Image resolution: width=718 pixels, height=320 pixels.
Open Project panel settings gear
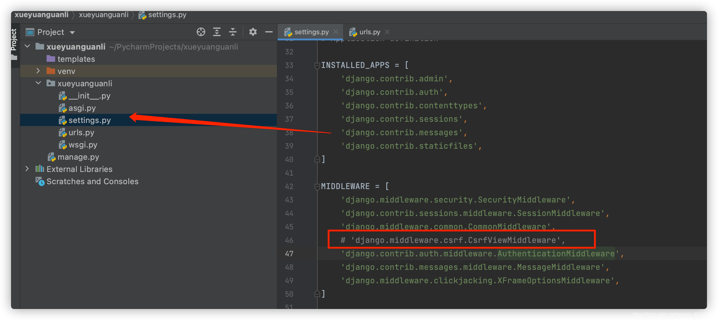coord(253,32)
